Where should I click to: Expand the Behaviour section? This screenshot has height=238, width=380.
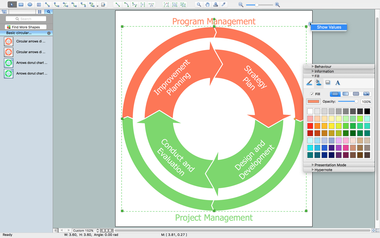click(x=323, y=66)
